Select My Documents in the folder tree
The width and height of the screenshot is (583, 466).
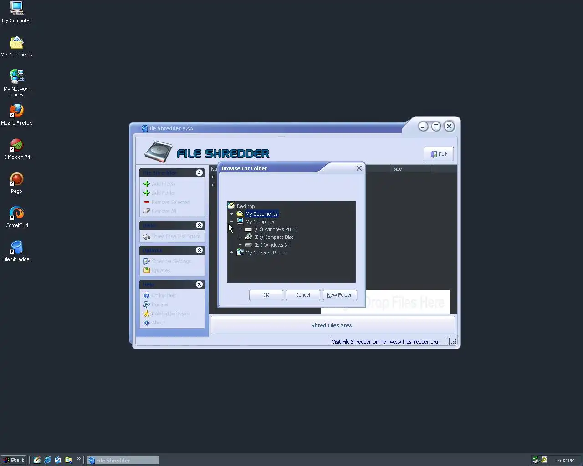tap(261, 214)
